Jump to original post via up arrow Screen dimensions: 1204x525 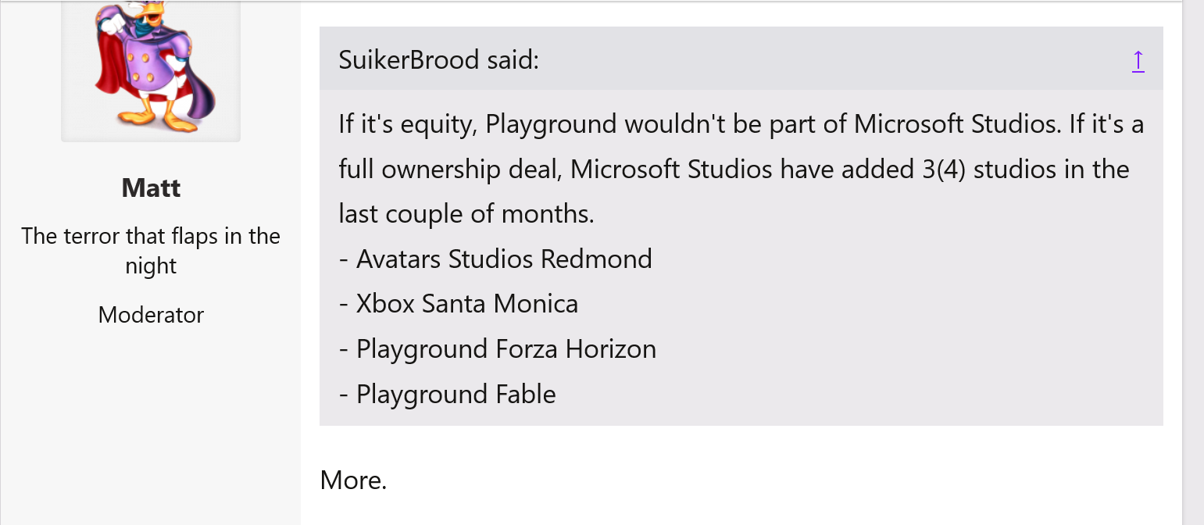[x=1138, y=60]
